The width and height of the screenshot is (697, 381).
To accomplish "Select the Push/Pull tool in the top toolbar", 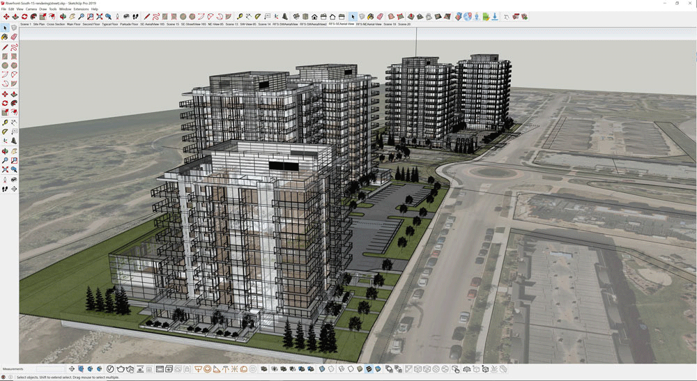I will pyautogui.click(x=15, y=17).
